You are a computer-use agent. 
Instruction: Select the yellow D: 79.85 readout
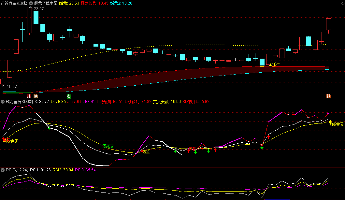click(x=58, y=102)
